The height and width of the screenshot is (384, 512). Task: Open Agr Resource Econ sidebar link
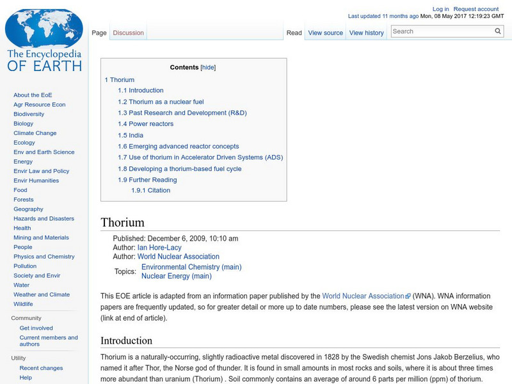click(40, 104)
